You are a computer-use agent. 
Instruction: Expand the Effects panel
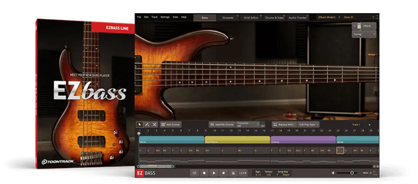coord(364,26)
